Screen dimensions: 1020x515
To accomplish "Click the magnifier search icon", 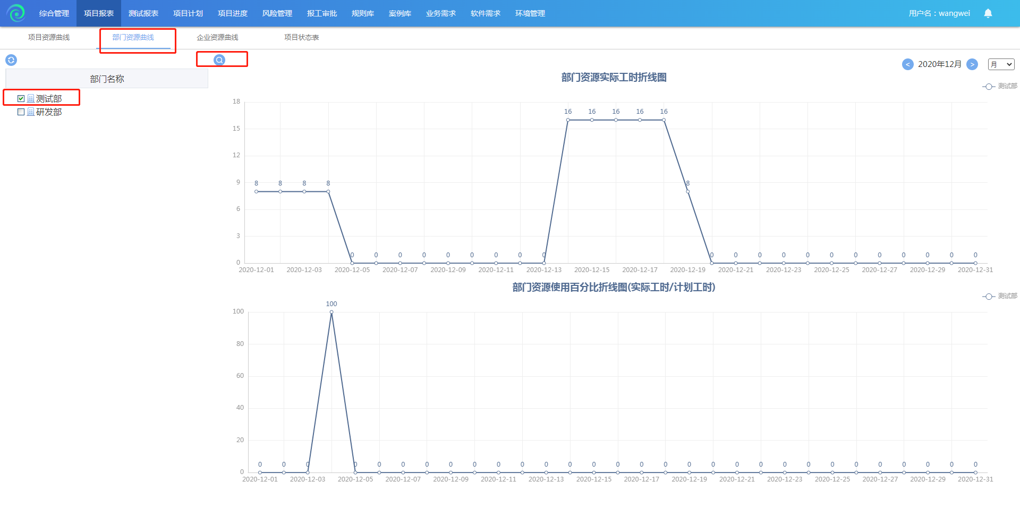I will click(x=219, y=60).
